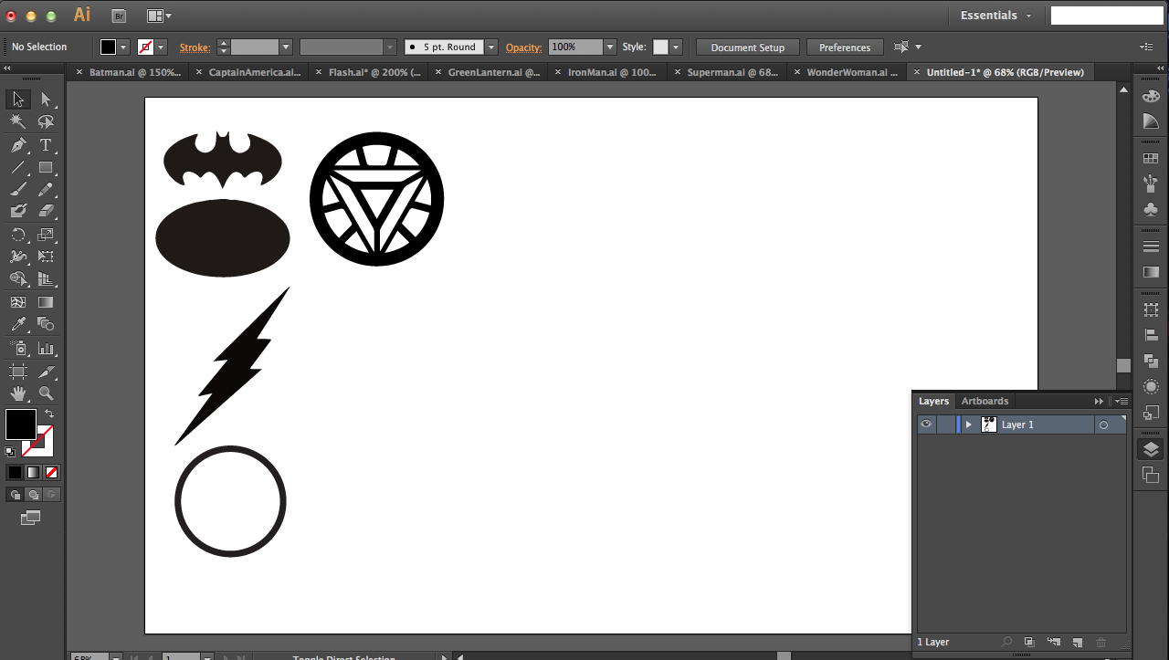Click the Opacity label link
The height and width of the screenshot is (660, 1169).
point(523,47)
